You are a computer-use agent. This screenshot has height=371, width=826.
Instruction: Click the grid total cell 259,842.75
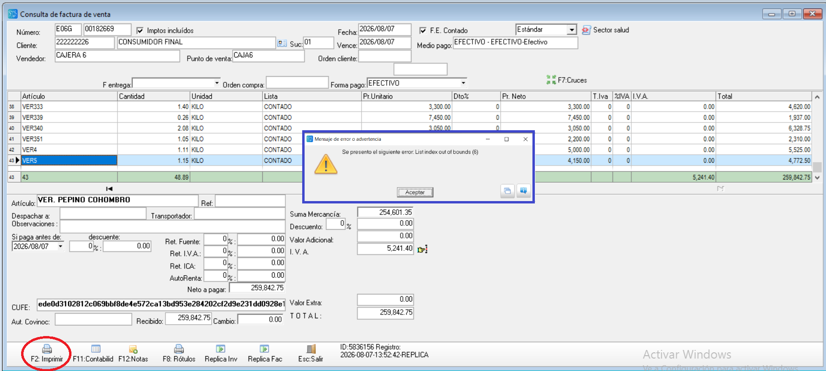pyautogui.click(x=764, y=177)
